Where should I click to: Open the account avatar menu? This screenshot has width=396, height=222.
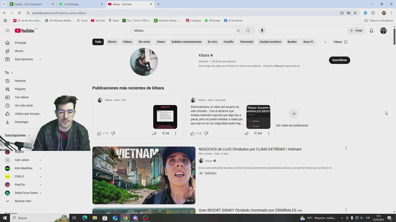click(383, 31)
